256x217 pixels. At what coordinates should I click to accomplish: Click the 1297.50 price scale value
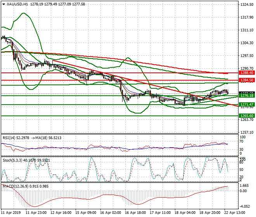tap(247, 56)
